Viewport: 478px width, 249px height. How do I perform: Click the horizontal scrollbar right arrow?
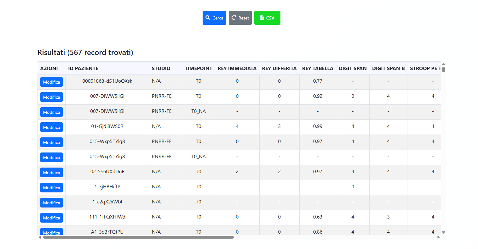439,237
